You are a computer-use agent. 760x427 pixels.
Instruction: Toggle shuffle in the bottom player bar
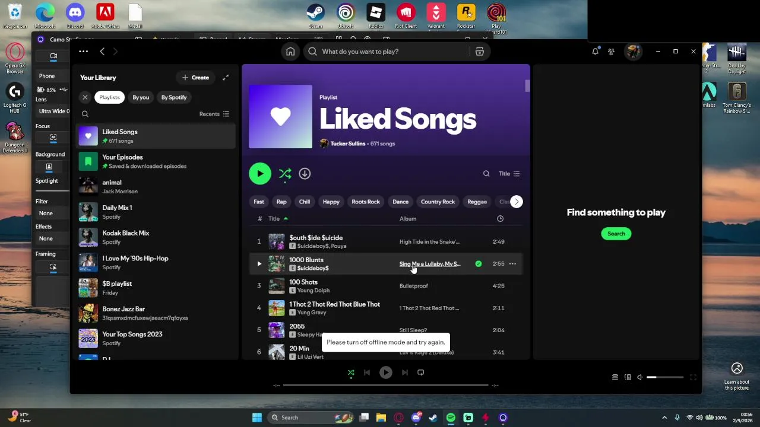(351, 372)
